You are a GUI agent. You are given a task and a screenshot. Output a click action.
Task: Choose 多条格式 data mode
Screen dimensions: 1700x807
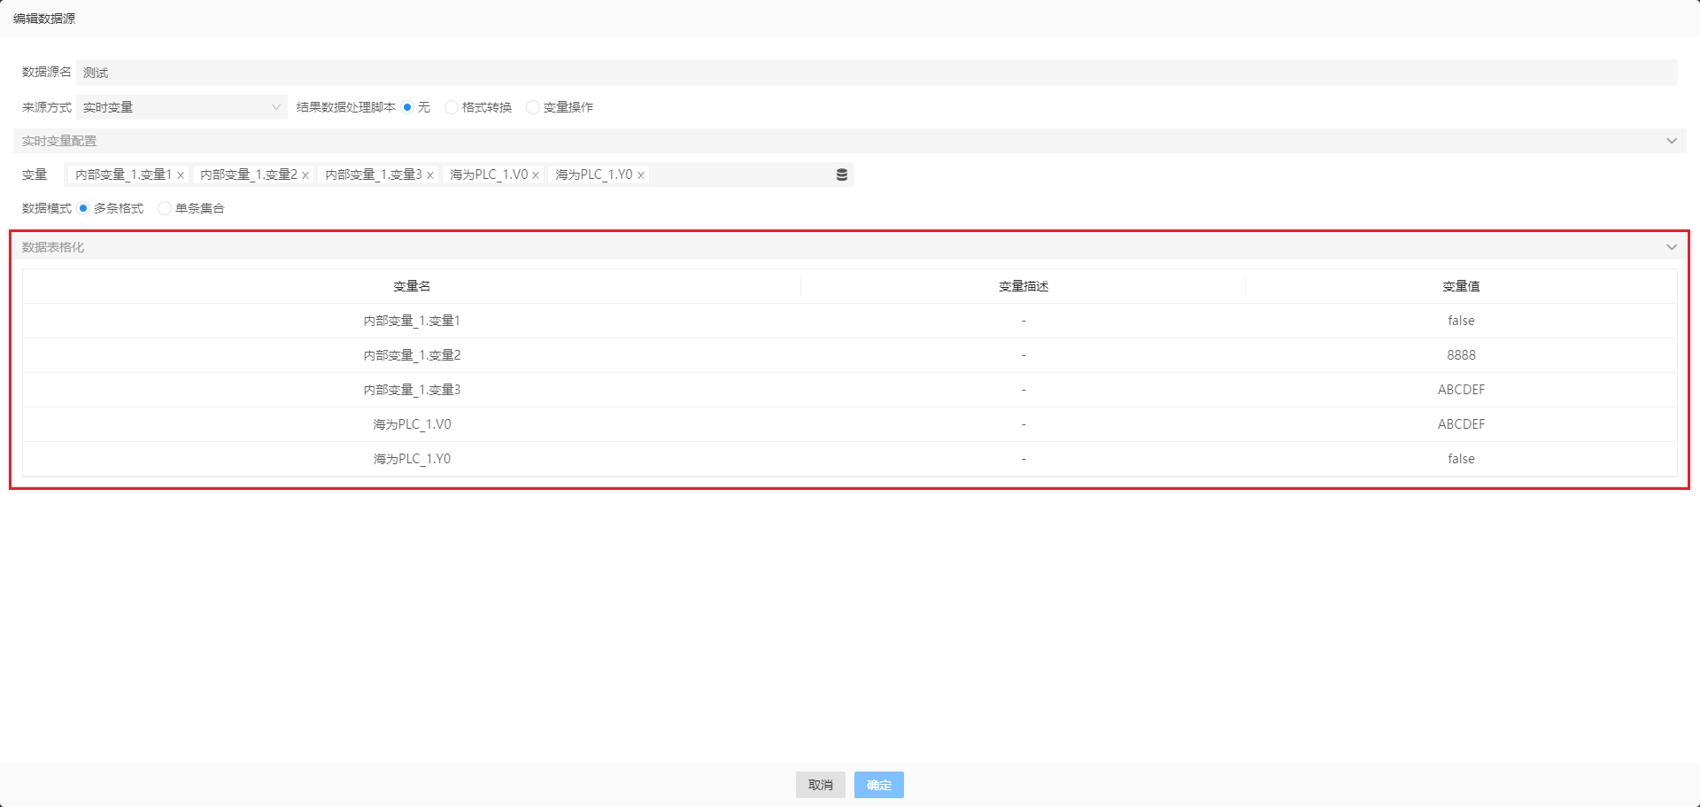pos(83,208)
